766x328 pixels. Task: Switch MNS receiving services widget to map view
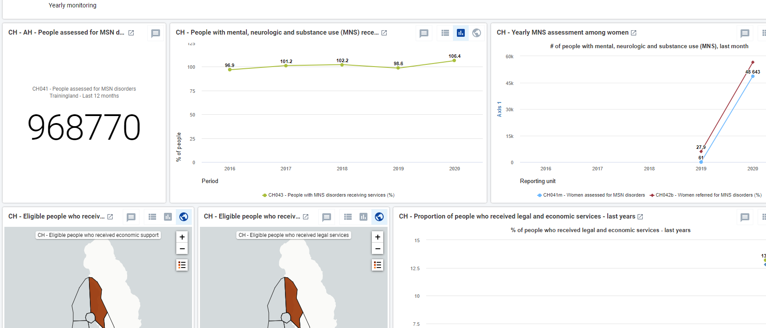(x=477, y=33)
